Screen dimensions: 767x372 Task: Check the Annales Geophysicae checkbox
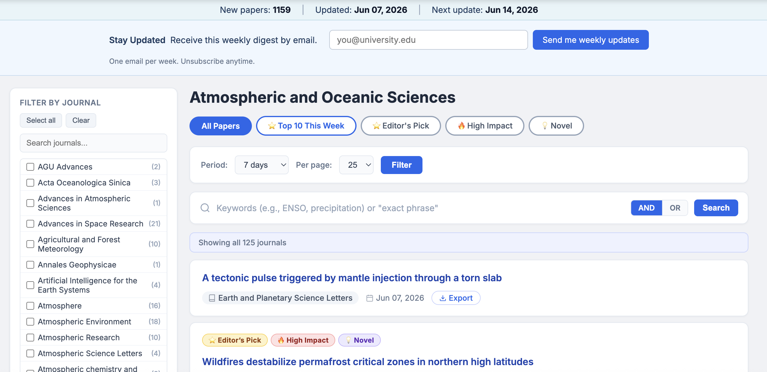[30, 265]
